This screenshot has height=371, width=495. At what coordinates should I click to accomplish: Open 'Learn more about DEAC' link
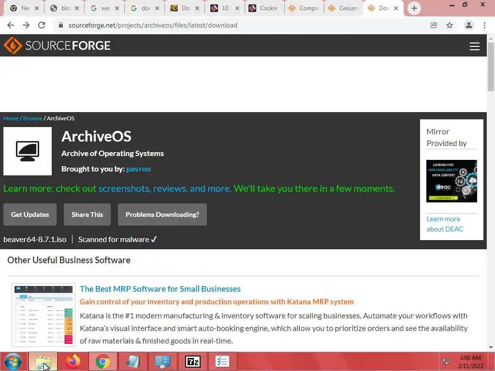click(445, 224)
